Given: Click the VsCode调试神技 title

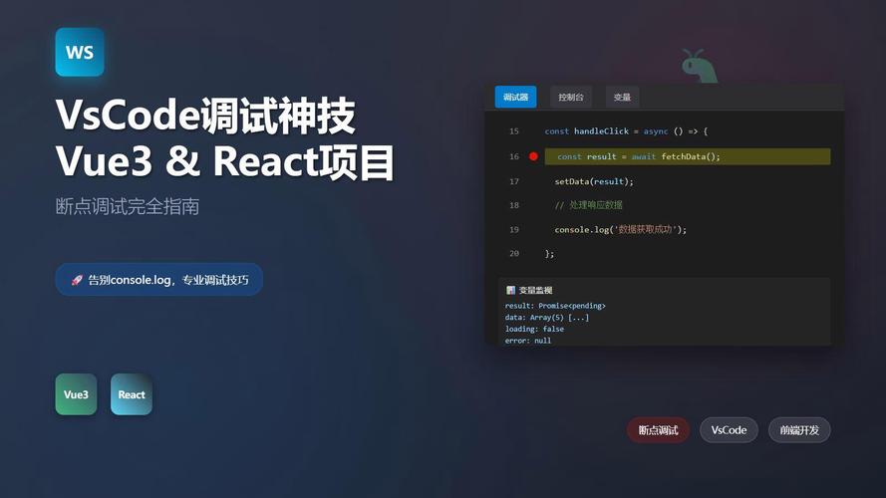Looking at the screenshot, I should (x=205, y=116).
